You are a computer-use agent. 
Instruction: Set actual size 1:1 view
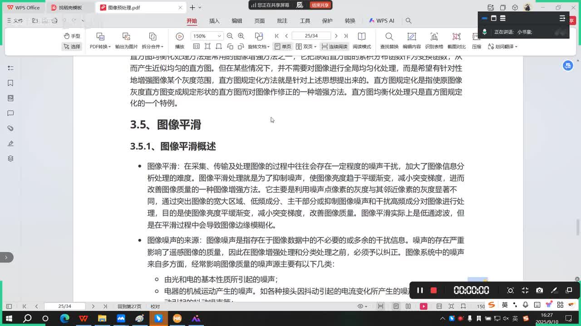[x=197, y=47]
